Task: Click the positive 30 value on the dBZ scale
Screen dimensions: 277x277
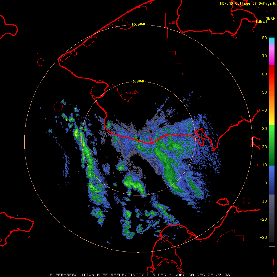Action: point(264,129)
